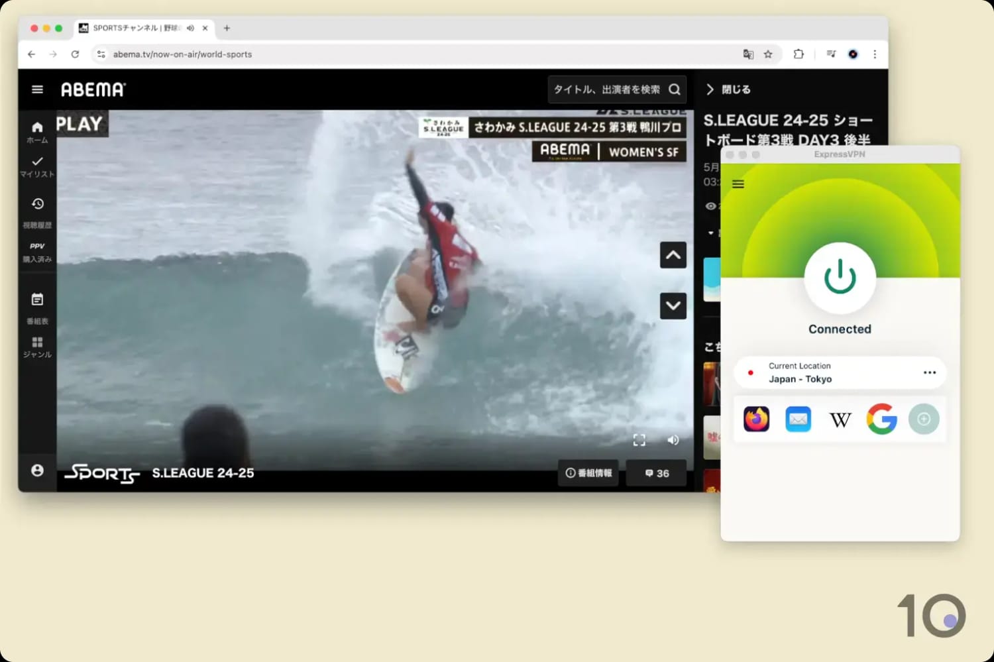
Task: Open My List (マイリスト) in sidebar
Action: click(37, 167)
